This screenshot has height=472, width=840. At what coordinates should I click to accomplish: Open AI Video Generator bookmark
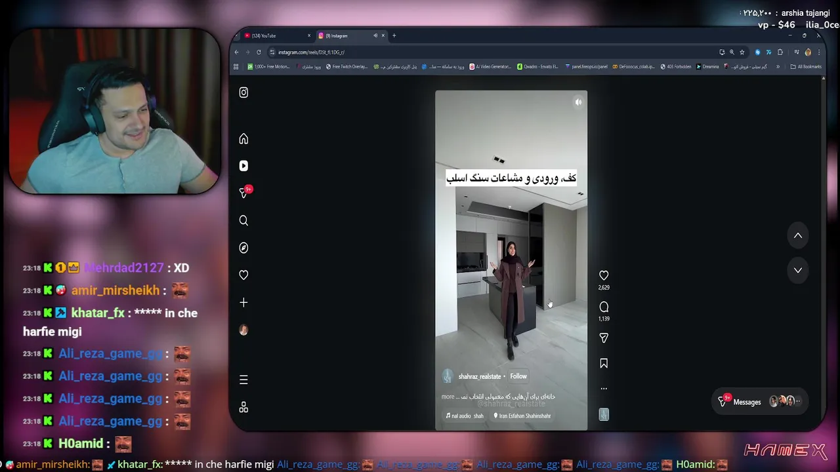(490, 66)
